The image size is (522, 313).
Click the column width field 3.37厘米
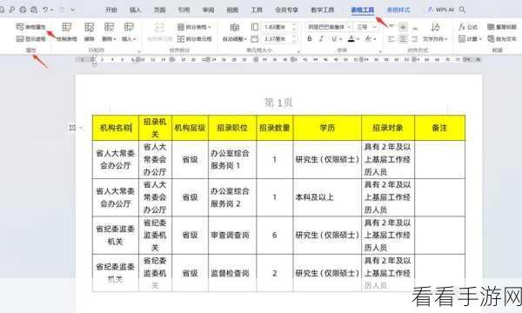[279, 39]
